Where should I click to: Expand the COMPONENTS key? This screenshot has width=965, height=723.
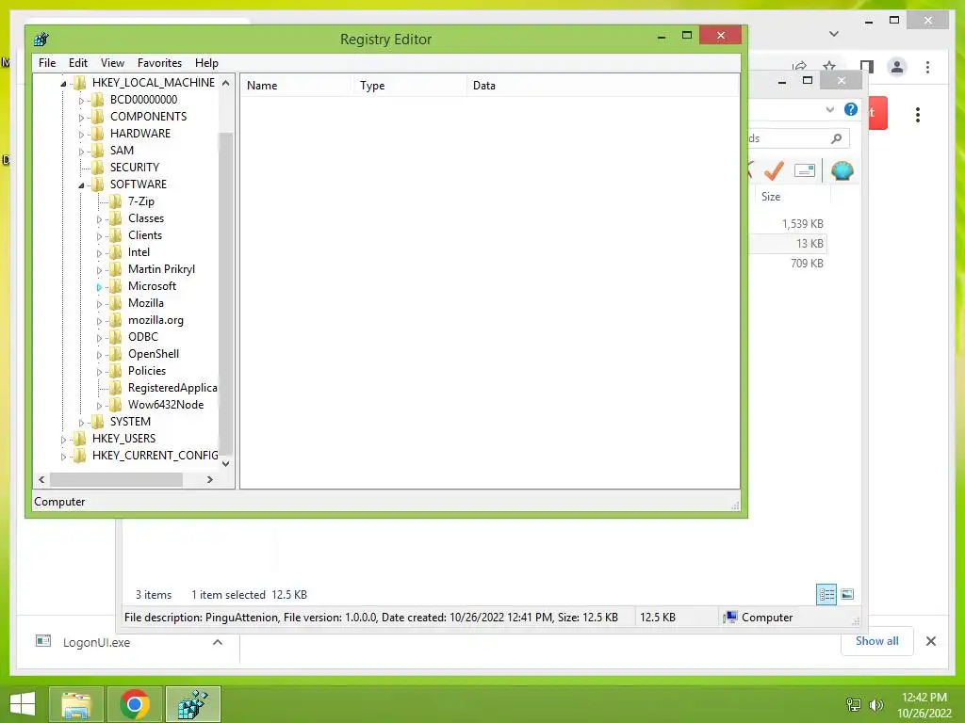point(81,118)
